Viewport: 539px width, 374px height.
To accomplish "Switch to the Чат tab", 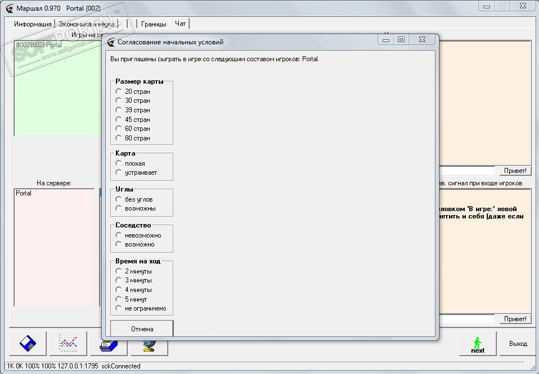I will click(180, 24).
